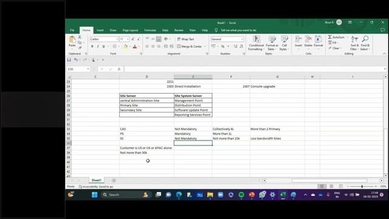Switch to the Data tab
389x219 pixels.
pos(165,30)
